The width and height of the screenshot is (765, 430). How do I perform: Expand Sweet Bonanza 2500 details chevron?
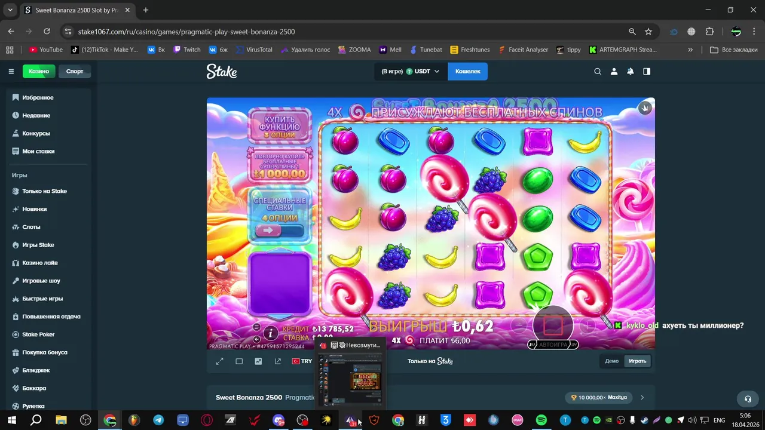[x=642, y=397]
